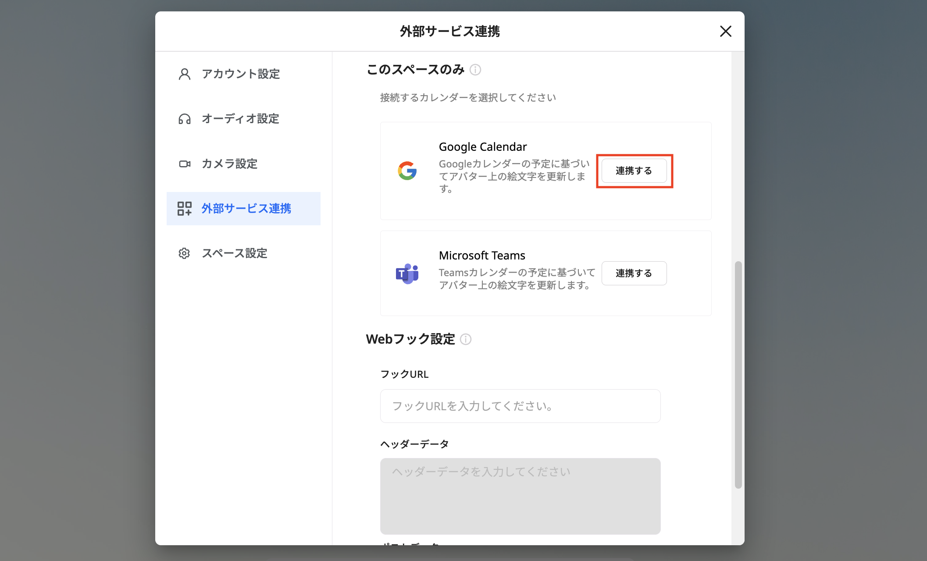The width and height of the screenshot is (927, 561).
Task: Click the フックURL label
Action: 404,374
